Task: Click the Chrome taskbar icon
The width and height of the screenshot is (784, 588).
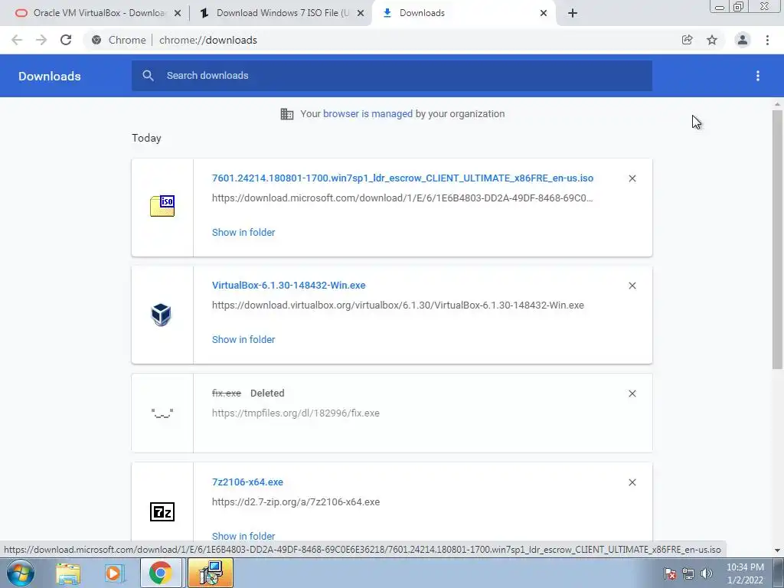Action: pyautogui.click(x=161, y=573)
